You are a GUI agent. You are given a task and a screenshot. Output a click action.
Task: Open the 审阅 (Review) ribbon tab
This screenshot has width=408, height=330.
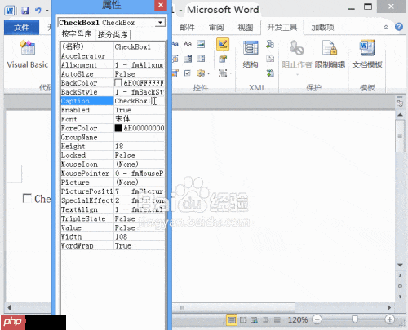(x=216, y=28)
